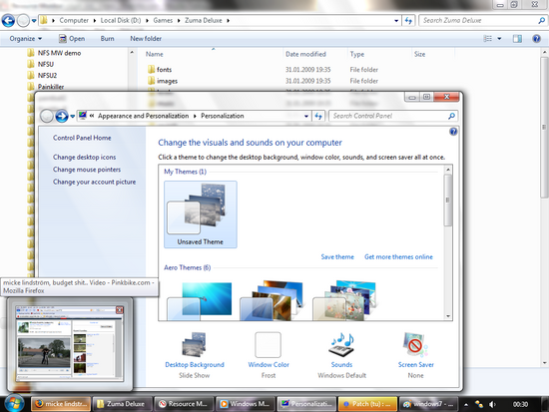
Task: Switch to Firefox taskbar button
Action: click(x=61, y=404)
